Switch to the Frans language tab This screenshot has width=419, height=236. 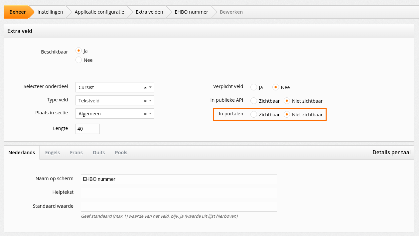(x=76, y=153)
